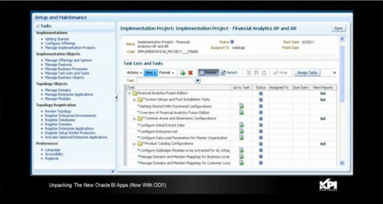Click View Reports glasses icon for Product Catalog Configurations
Image resolution: width=383 pixels, height=204 pixels.
click(322, 144)
